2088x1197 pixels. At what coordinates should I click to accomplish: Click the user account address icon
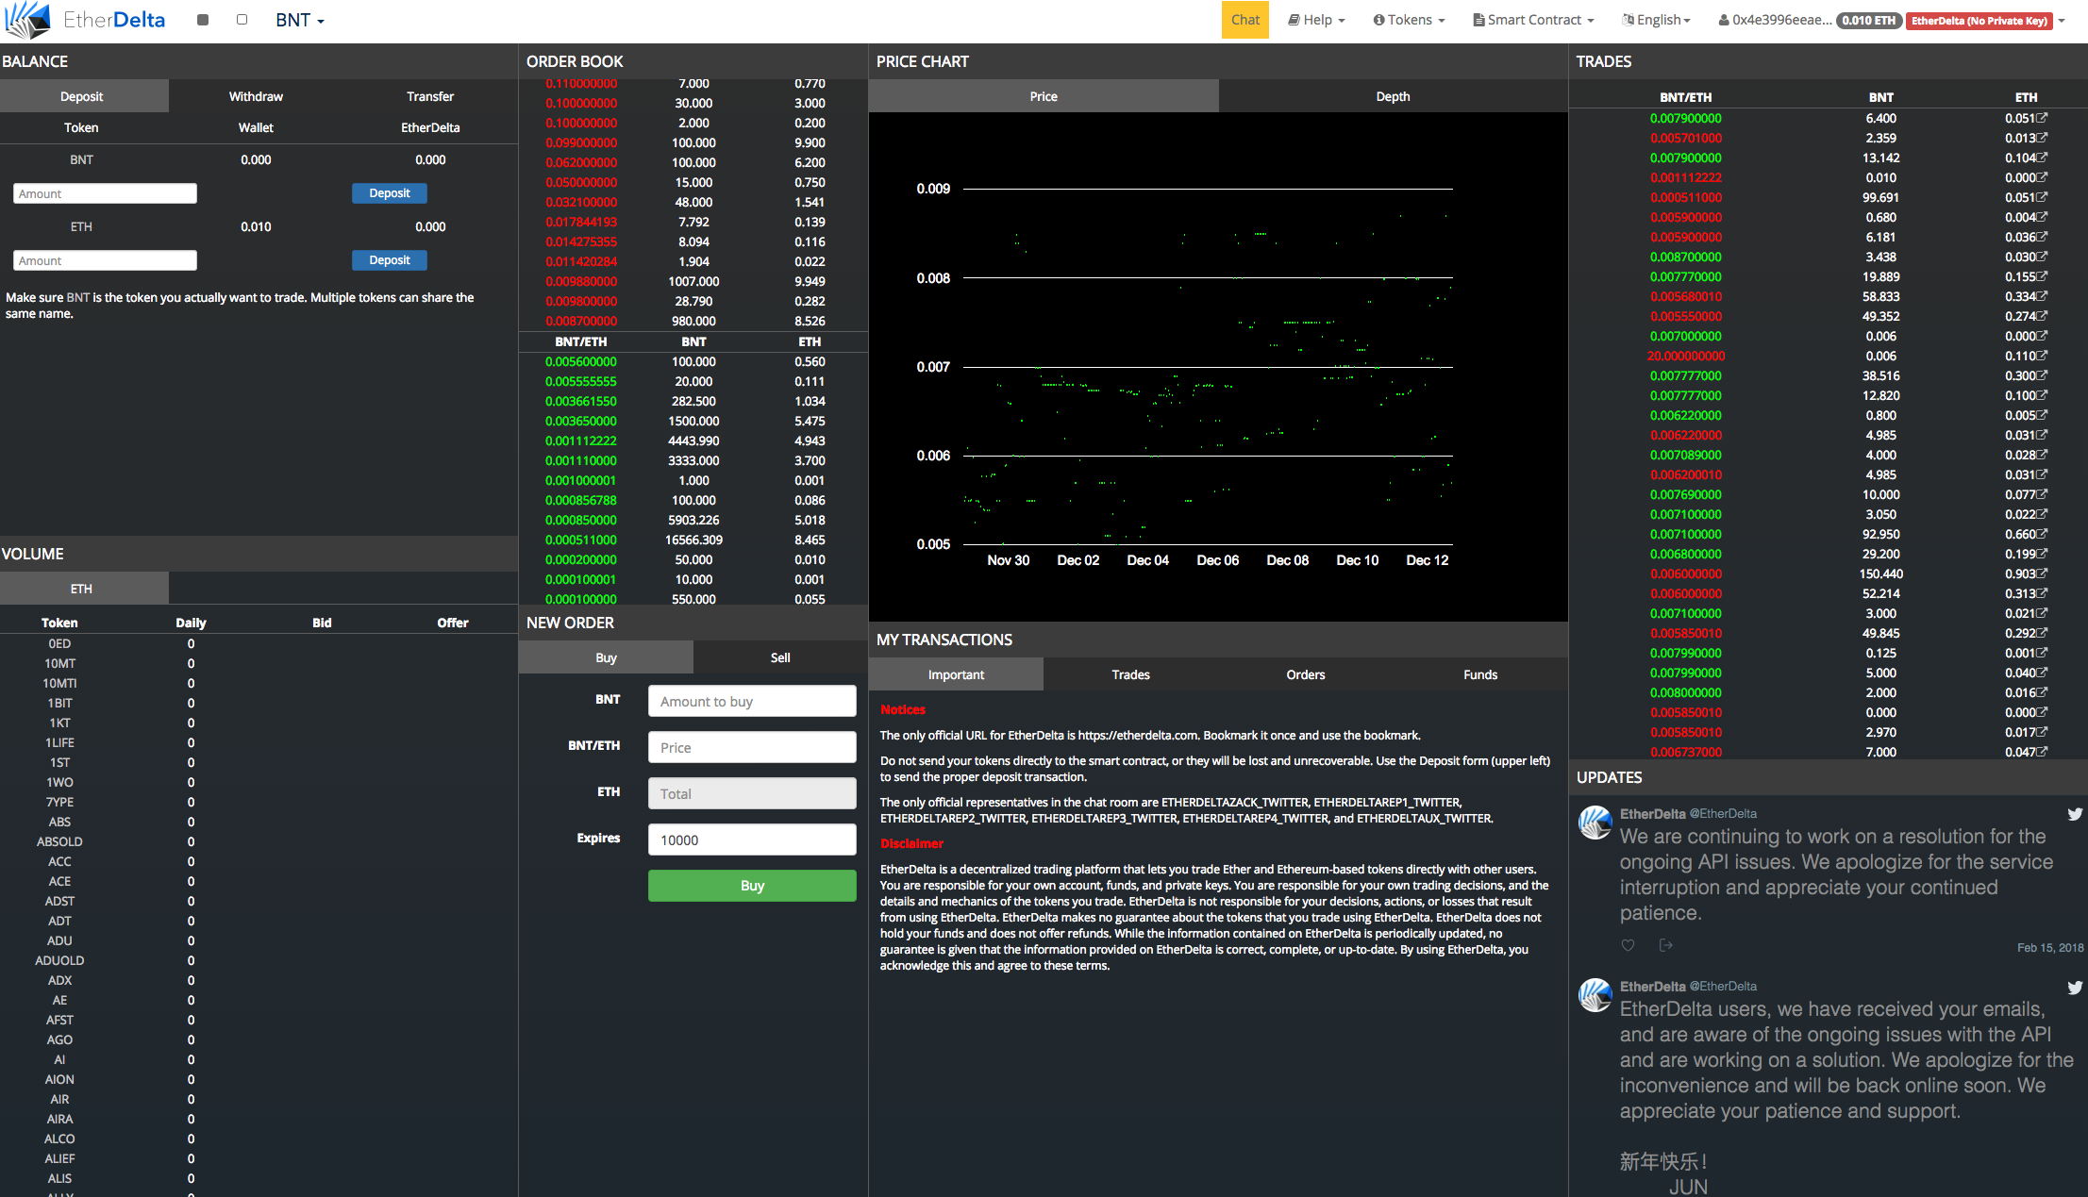pos(1724,20)
